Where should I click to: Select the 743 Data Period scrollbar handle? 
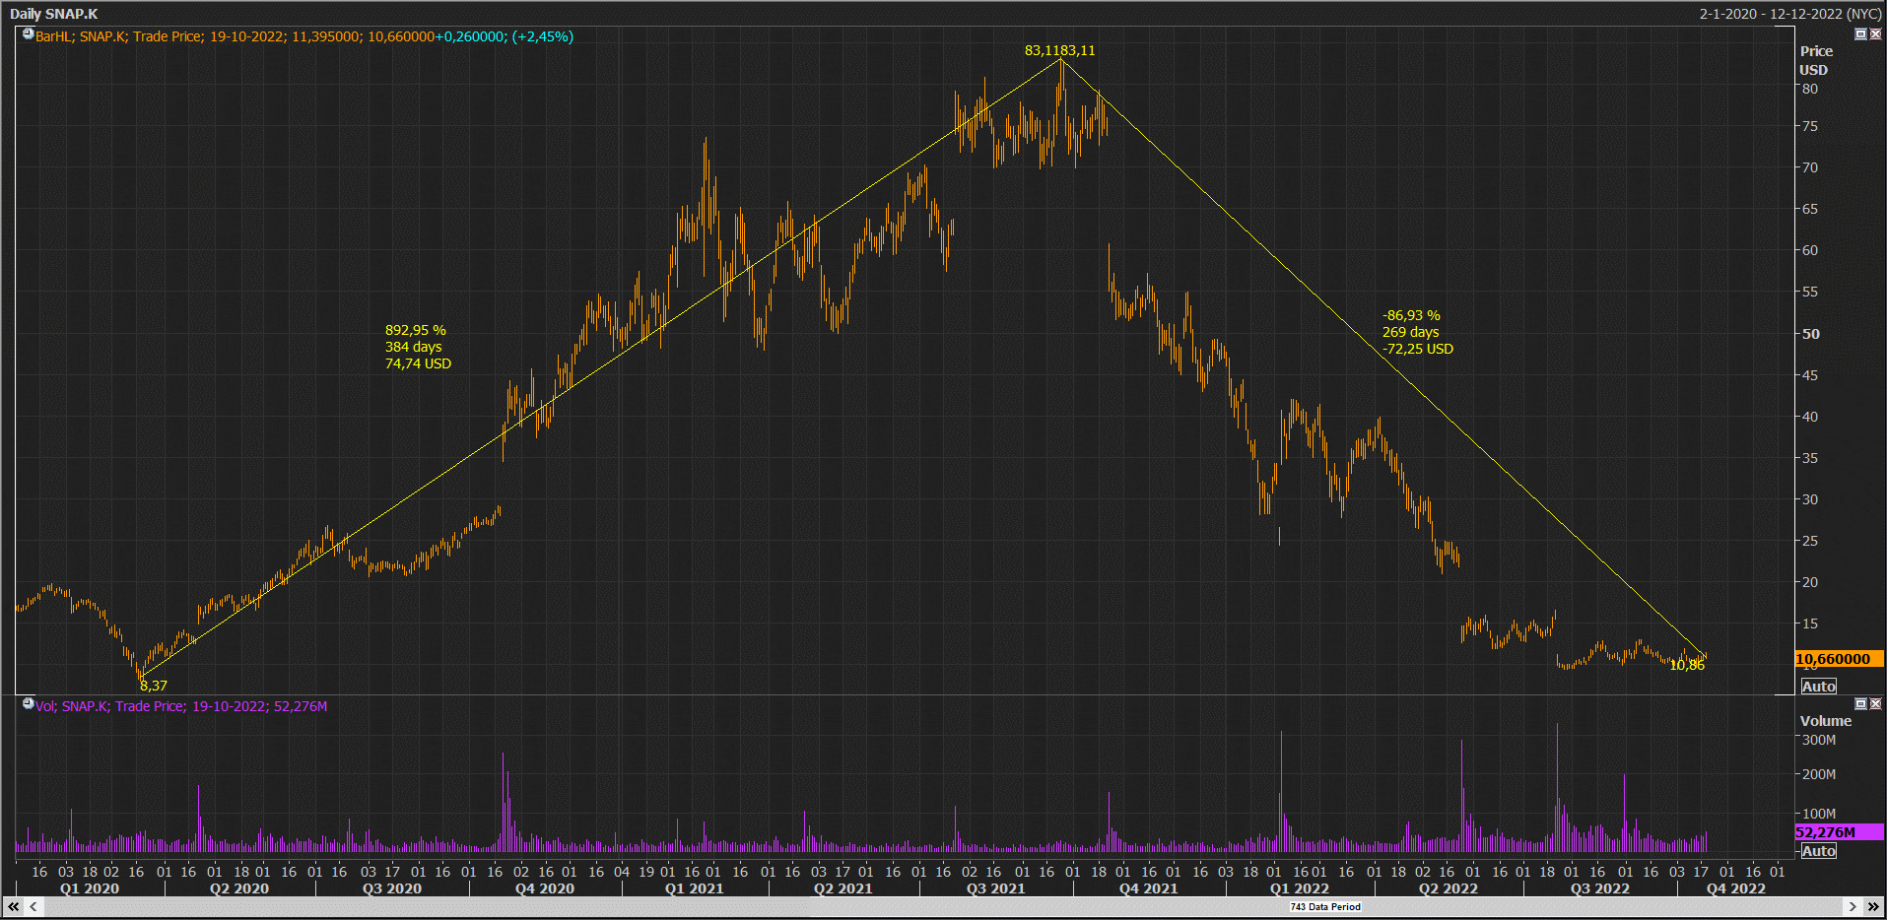coord(1325,906)
